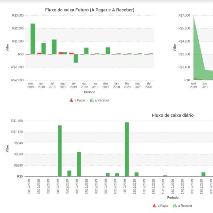The width and height of the screenshot is (213, 213).
Task: Select the negative green set 2019 bar
Action: [x=76, y=58]
